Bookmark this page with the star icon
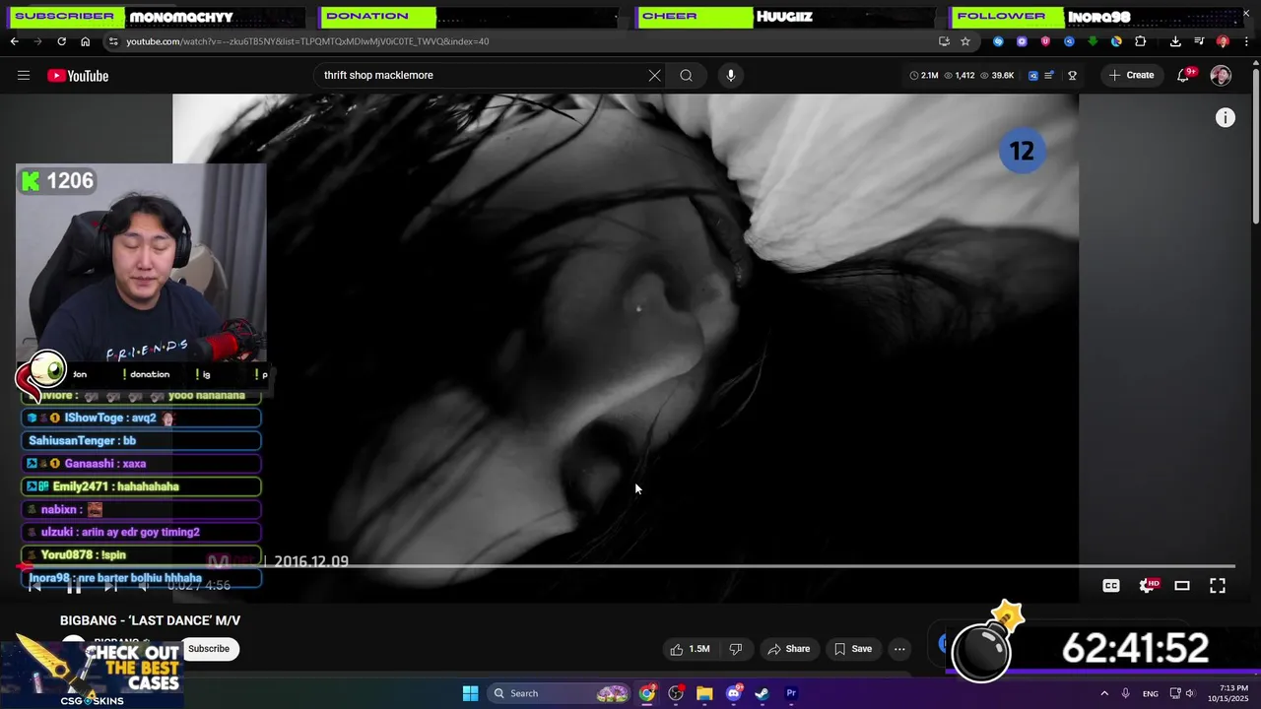 click(965, 41)
